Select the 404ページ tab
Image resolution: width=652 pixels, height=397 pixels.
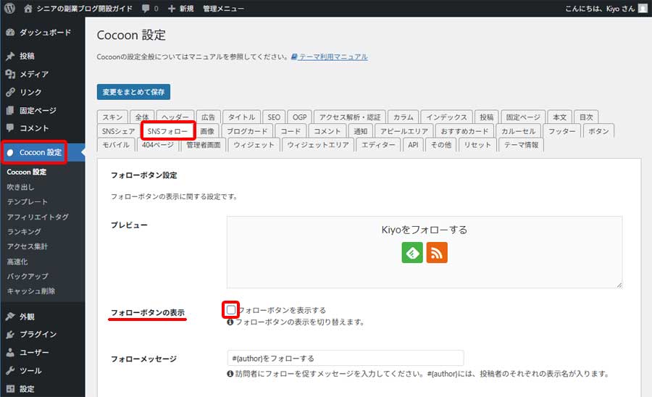[x=158, y=145]
